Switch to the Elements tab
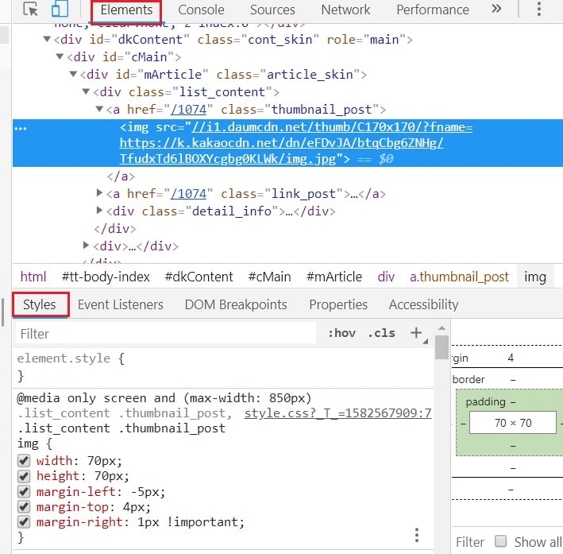This screenshot has width=563, height=554. [x=126, y=10]
